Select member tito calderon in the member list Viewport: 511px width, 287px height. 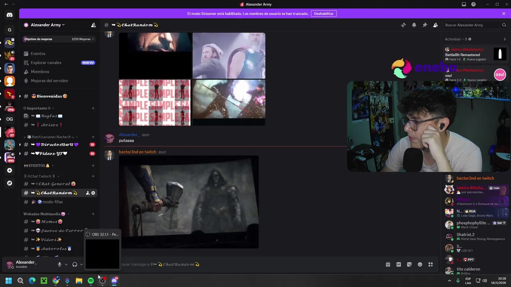476,271
